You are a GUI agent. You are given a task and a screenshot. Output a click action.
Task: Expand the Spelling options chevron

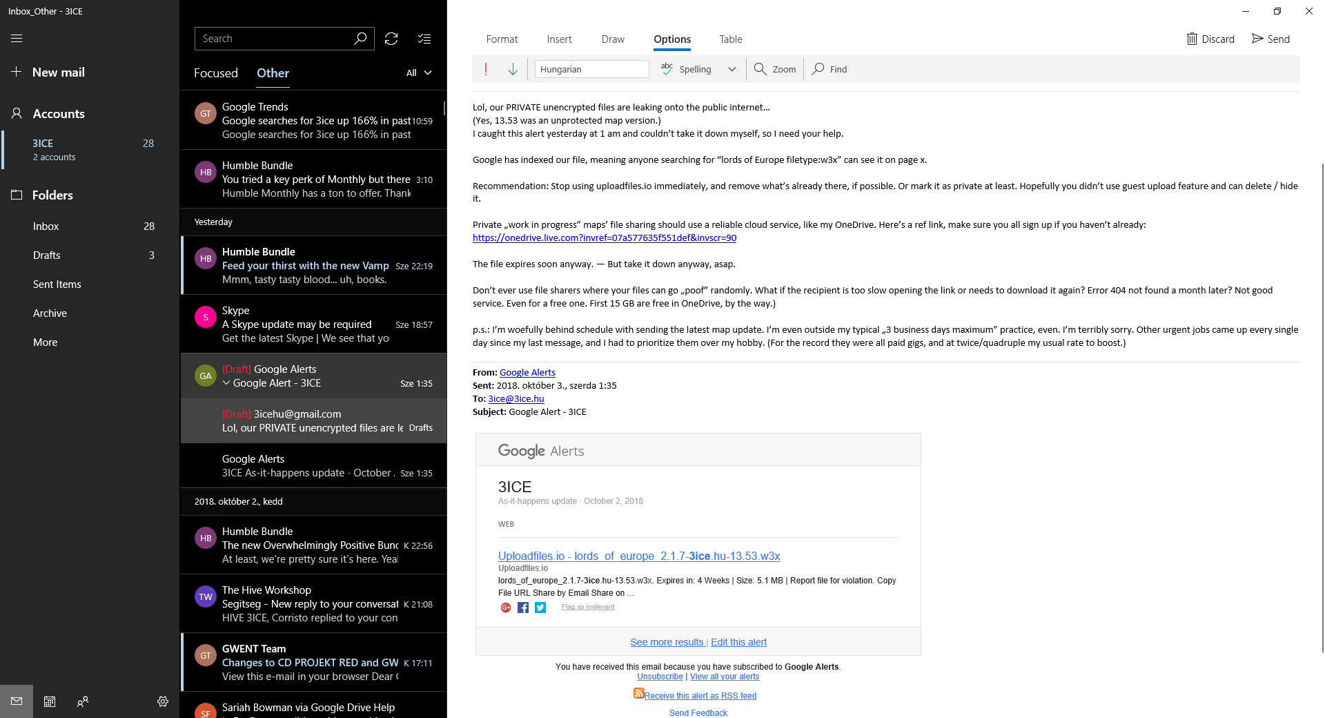[732, 69]
